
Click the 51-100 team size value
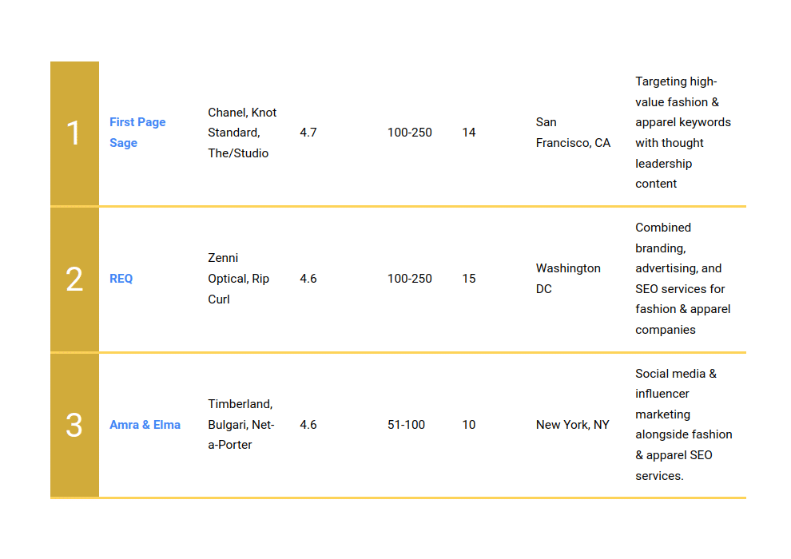point(406,425)
